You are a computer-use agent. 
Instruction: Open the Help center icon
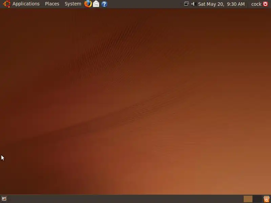pos(104,4)
